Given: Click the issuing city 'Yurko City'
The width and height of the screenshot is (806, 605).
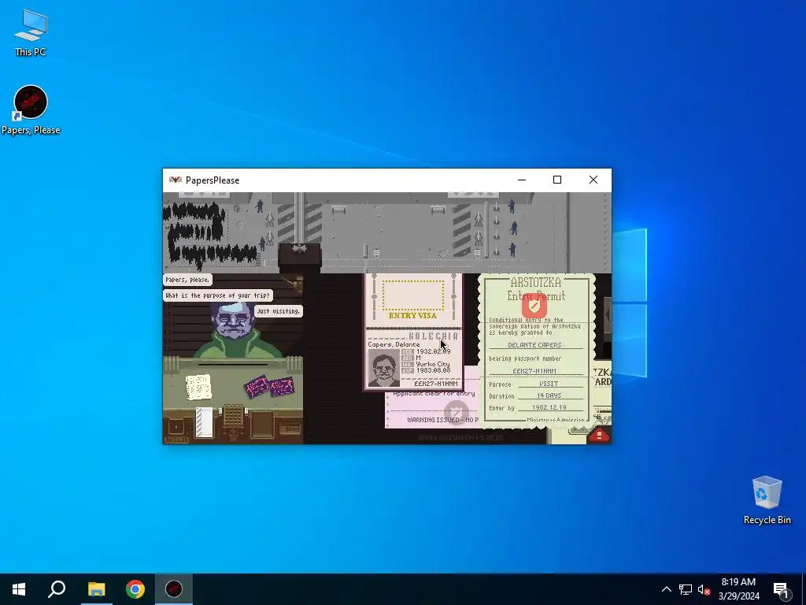Looking at the screenshot, I should coord(433,364).
